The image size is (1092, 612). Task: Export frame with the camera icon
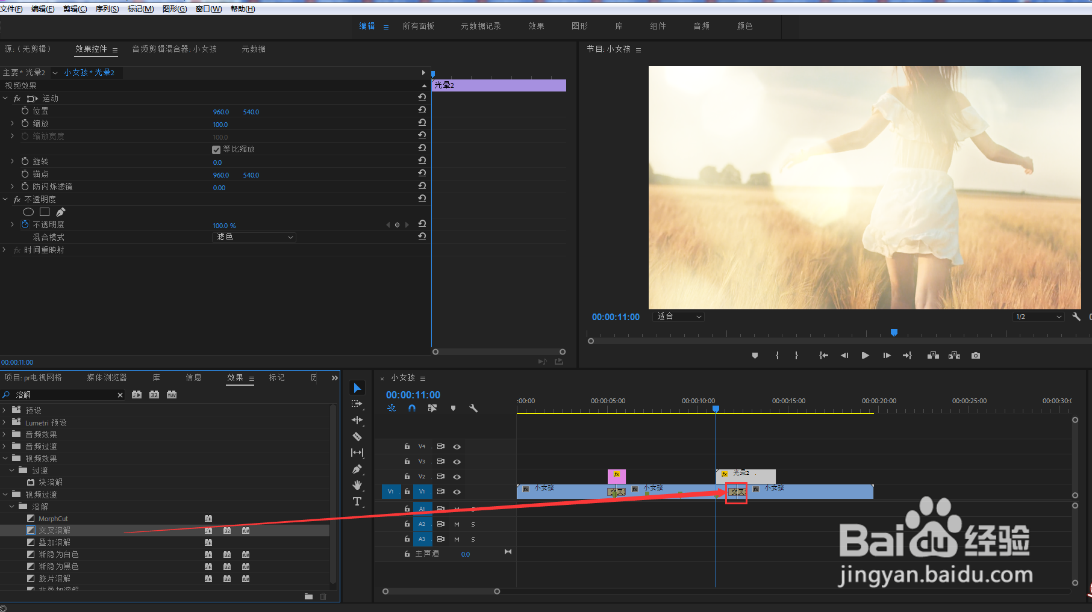point(976,356)
